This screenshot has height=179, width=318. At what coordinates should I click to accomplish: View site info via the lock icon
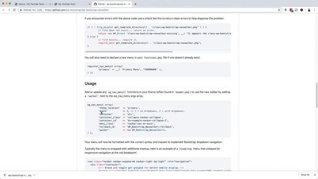(x=21, y=10)
